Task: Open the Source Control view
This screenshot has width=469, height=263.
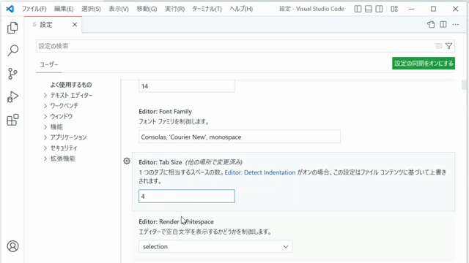Action: pyautogui.click(x=12, y=74)
